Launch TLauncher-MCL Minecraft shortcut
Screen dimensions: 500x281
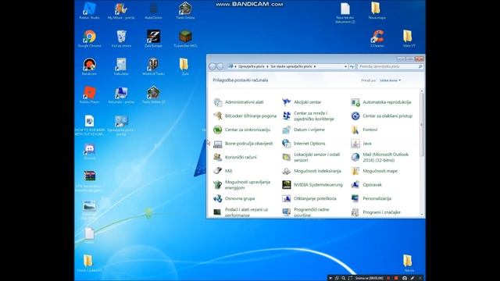coord(185,38)
